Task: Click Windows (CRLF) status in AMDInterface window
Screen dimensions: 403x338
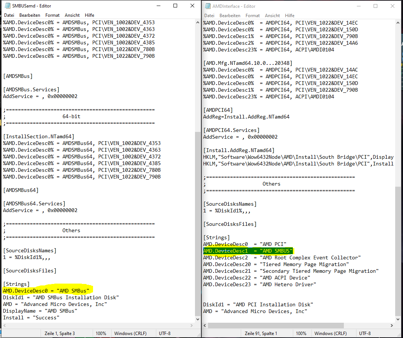Action: (330, 334)
